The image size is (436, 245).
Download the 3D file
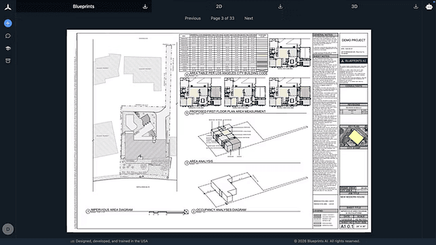pyautogui.click(x=416, y=6)
